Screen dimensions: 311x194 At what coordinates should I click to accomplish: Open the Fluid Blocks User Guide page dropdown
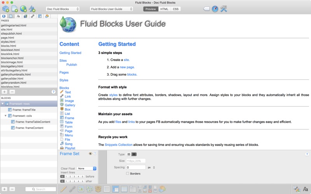point(111,9)
